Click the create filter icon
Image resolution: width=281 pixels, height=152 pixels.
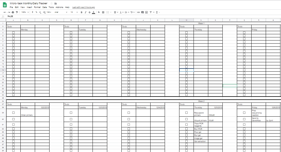[151, 12]
